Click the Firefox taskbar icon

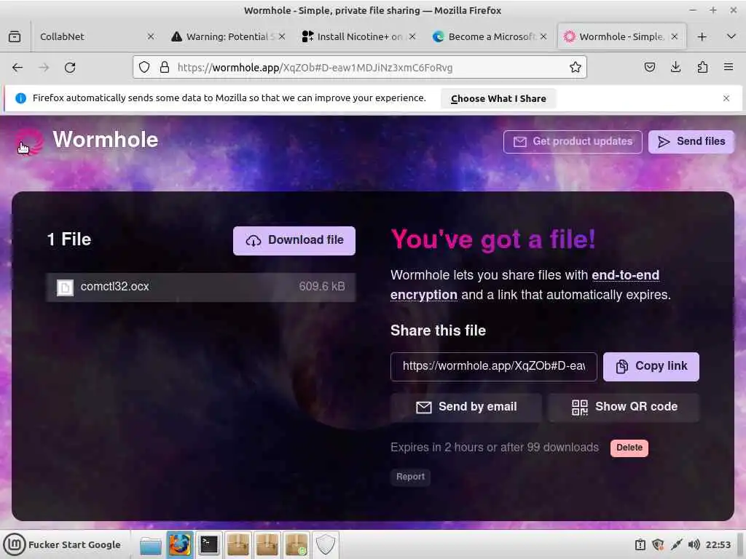click(x=179, y=544)
